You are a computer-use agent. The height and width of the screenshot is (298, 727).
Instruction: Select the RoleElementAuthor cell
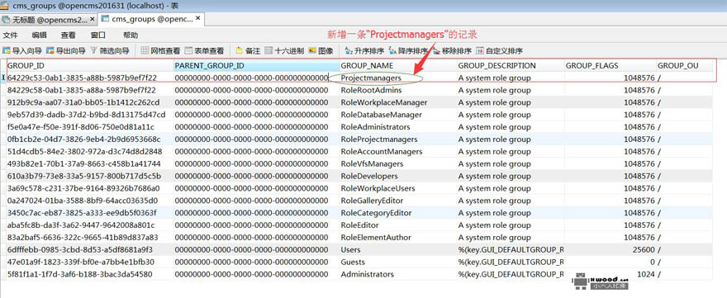coord(398,237)
